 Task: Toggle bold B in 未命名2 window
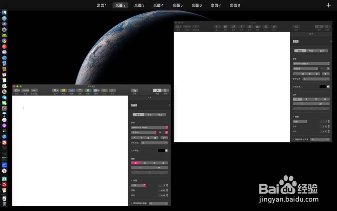coord(141,138)
